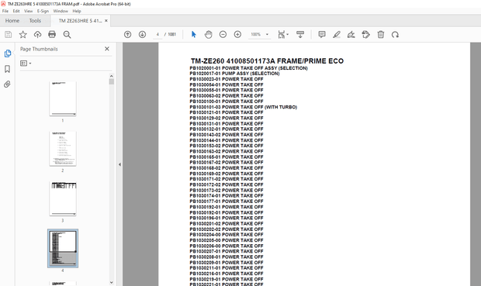Select page 4 thumbnail
The height and width of the screenshot is (286, 481).
tap(63, 248)
